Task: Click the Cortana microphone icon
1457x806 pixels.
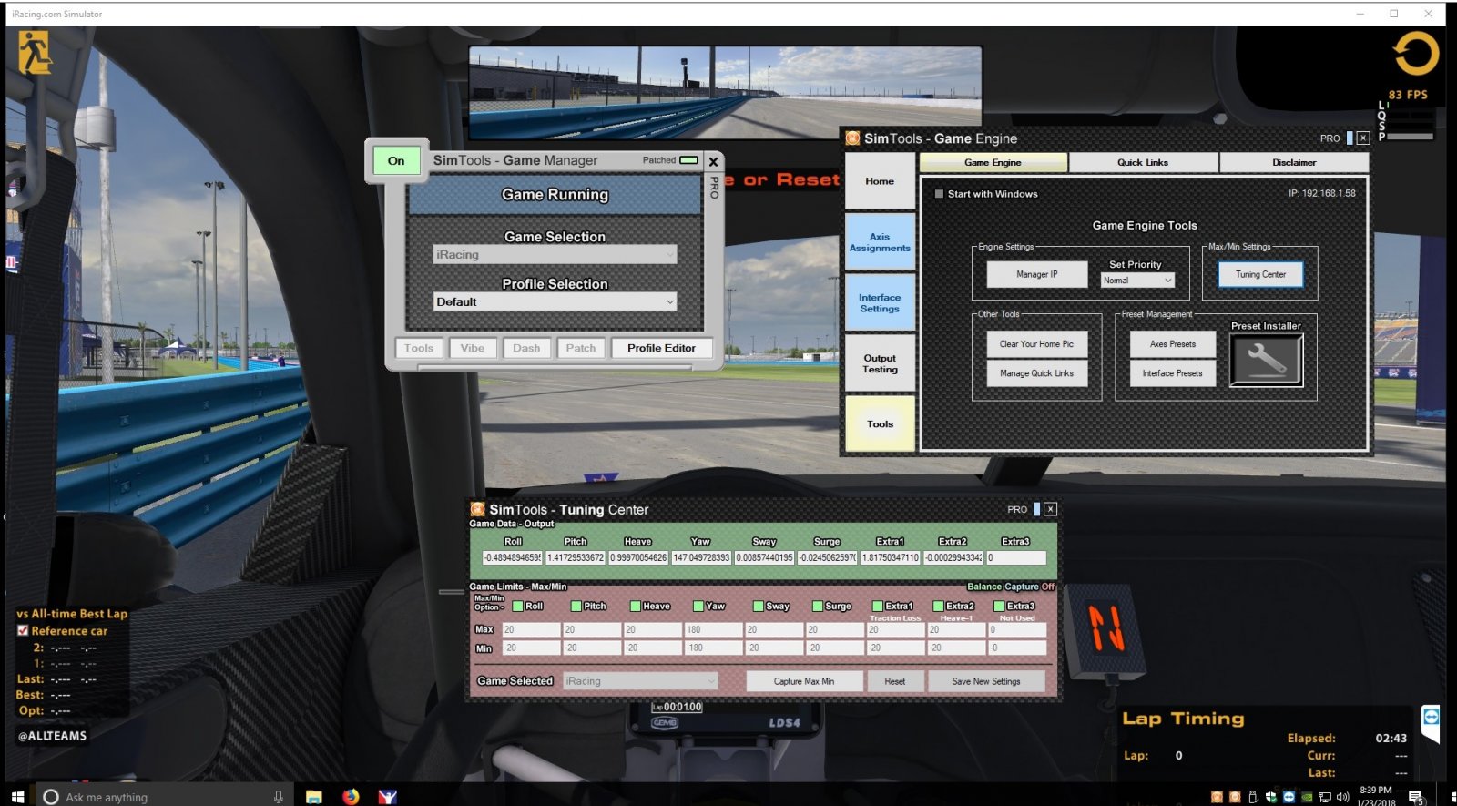Action: (x=279, y=797)
